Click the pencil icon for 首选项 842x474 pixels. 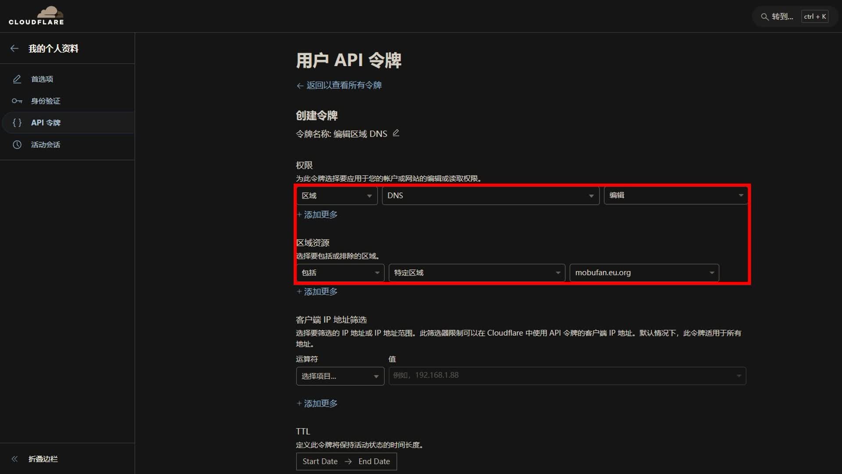pyautogui.click(x=17, y=79)
